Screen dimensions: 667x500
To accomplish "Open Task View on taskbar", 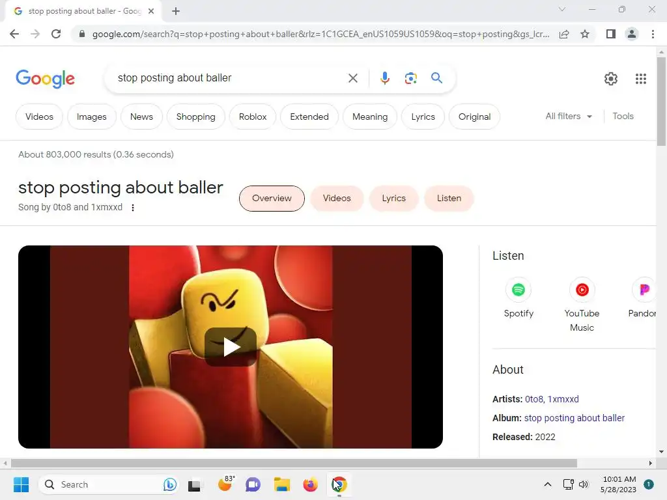I will pyautogui.click(x=194, y=484).
